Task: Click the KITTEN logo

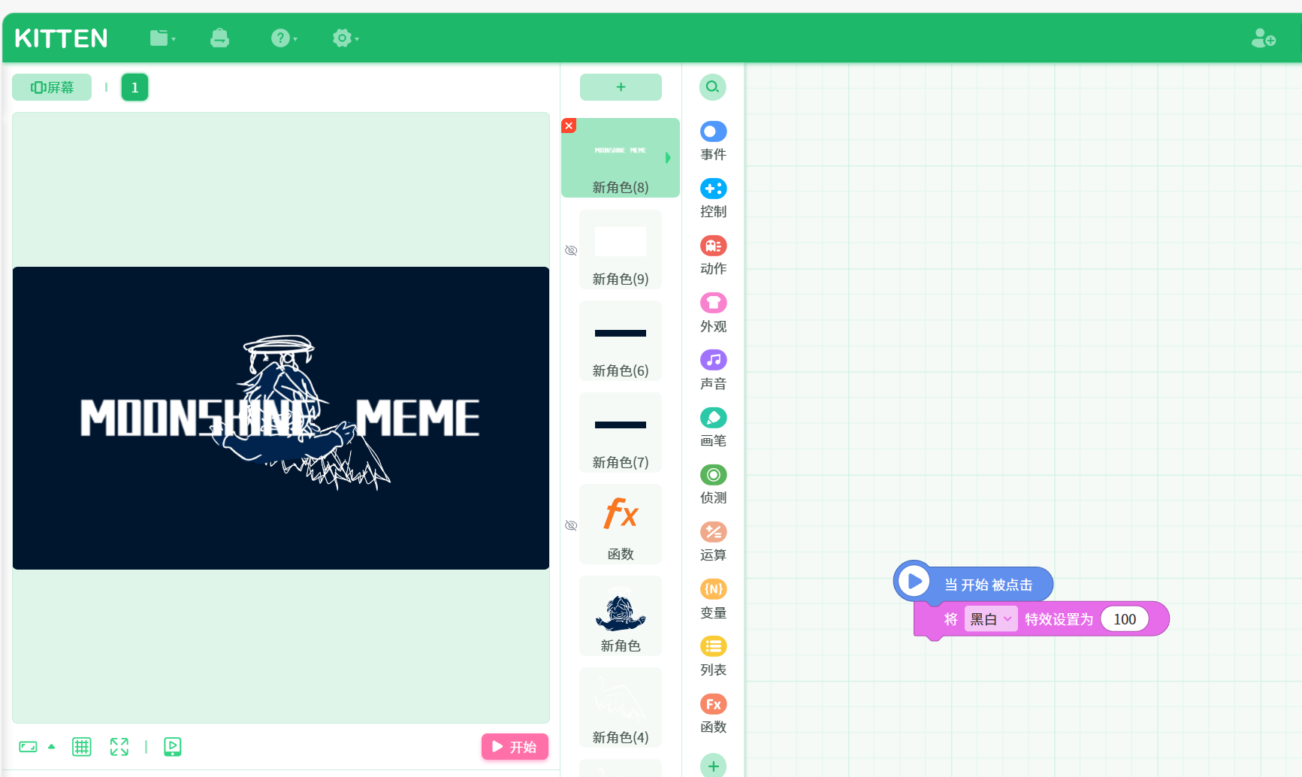Action: tap(61, 38)
